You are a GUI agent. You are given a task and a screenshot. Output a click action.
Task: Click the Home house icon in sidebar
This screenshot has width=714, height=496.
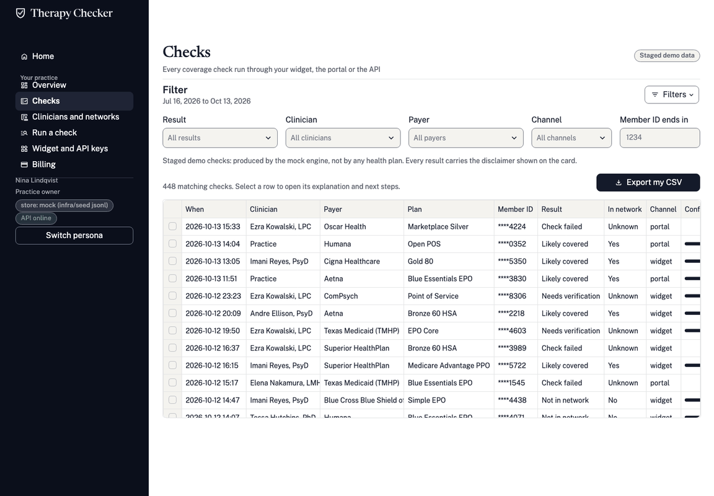pos(24,56)
